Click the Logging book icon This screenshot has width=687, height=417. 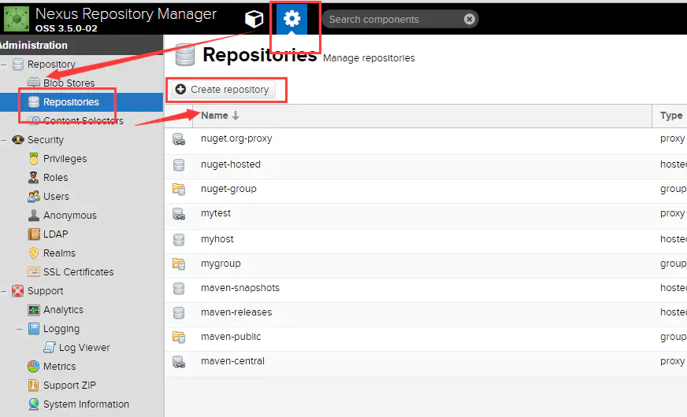33,329
